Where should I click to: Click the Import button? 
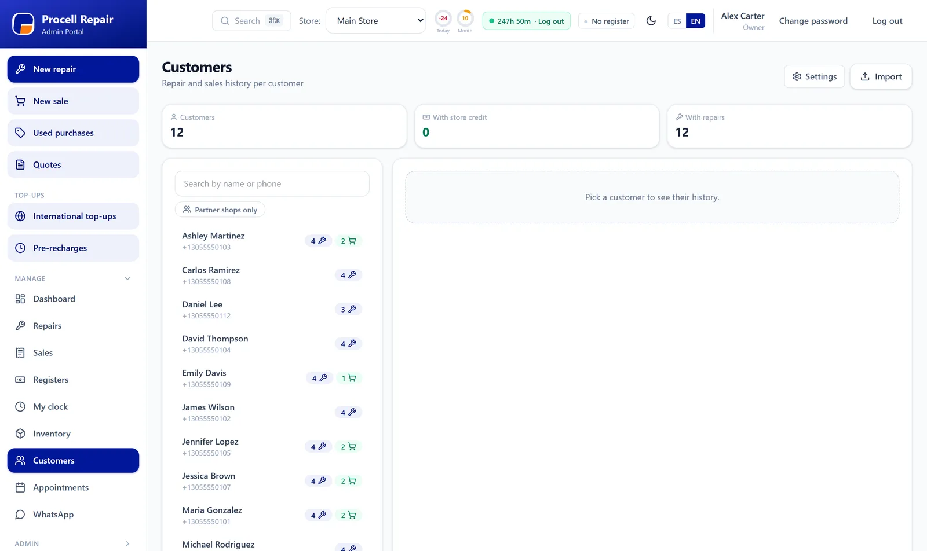coord(881,76)
